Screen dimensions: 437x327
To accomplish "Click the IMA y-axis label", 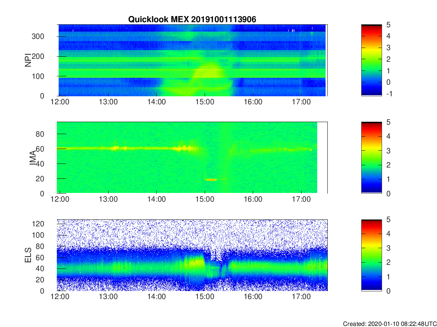I will [32, 158].
